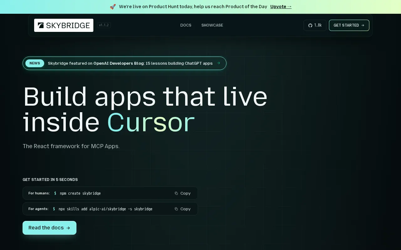Click the Get Started button
Viewport: 401px width, 250px height.
[349, 25]
